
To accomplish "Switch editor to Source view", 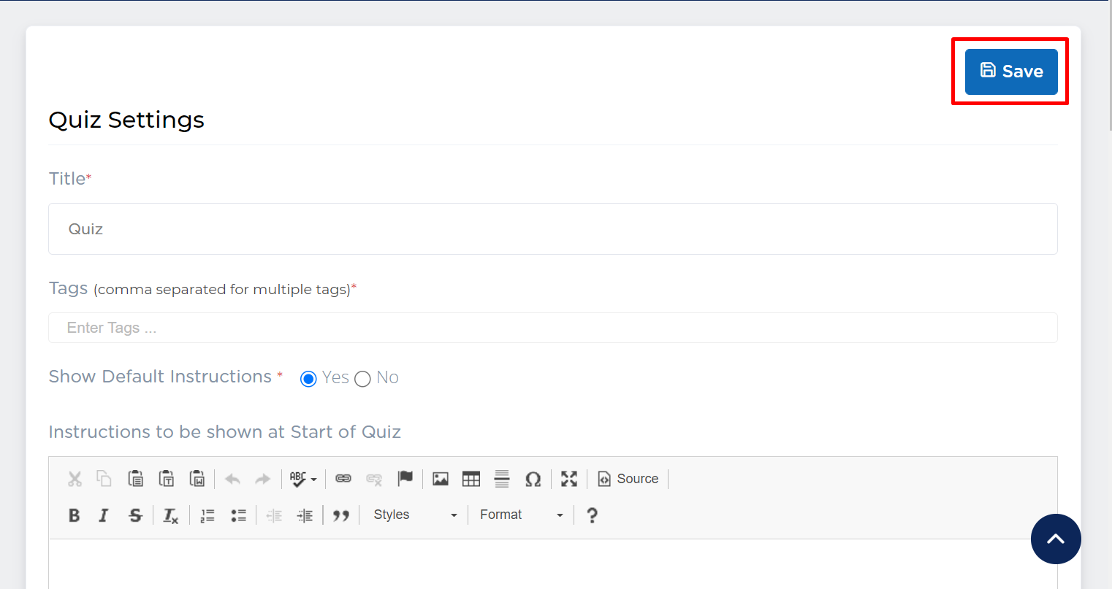I will pyautogui.click(x=628, y=479).
